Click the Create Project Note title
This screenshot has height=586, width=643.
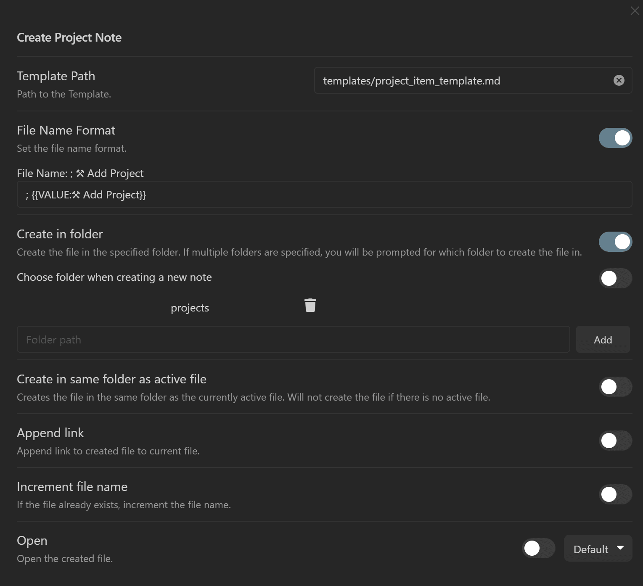[69, 37]
